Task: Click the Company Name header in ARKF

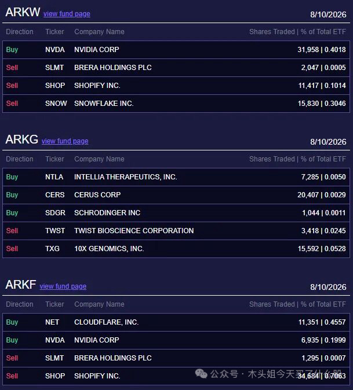Action: (99, 304)
